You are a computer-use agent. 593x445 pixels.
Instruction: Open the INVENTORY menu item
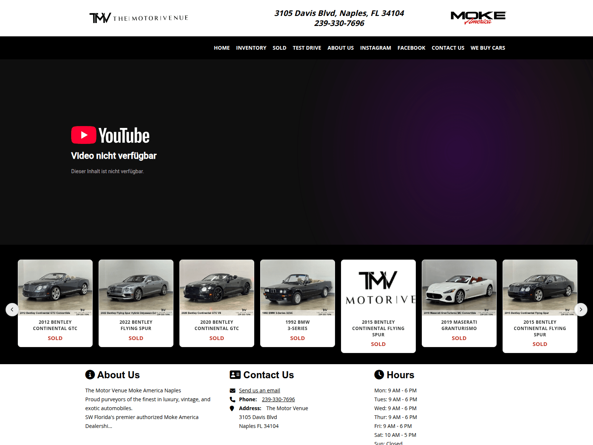point(251,48)
